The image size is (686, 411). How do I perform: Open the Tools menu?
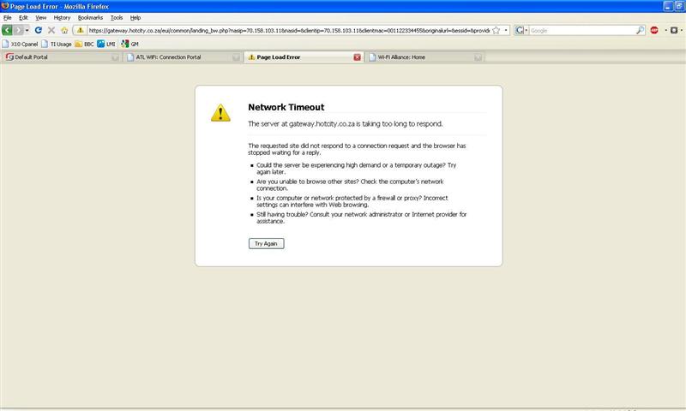[117, 18]
